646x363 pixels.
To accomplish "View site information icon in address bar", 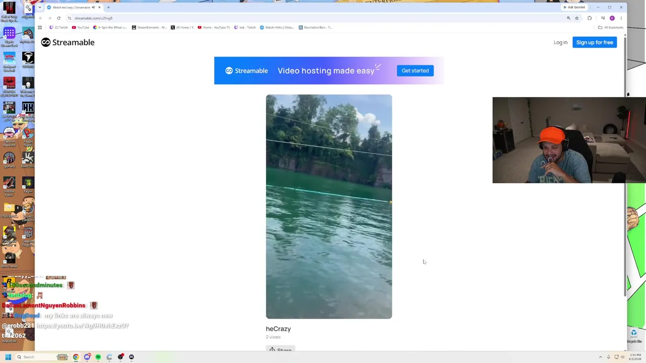I will coord(70,18).
